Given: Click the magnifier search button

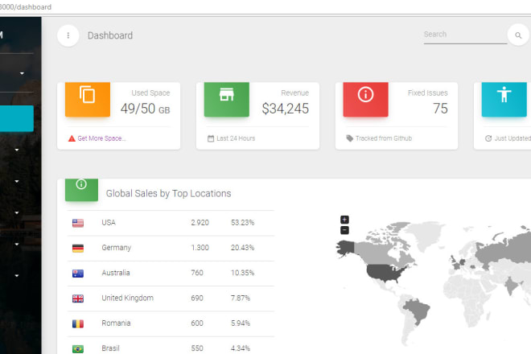Looking at the screenshot, I should tap(518, 35).
